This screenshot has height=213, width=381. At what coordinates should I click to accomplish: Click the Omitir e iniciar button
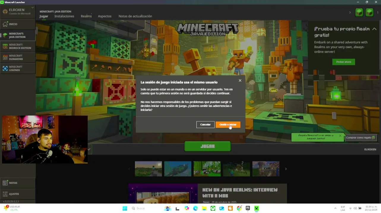coord(228,125)
